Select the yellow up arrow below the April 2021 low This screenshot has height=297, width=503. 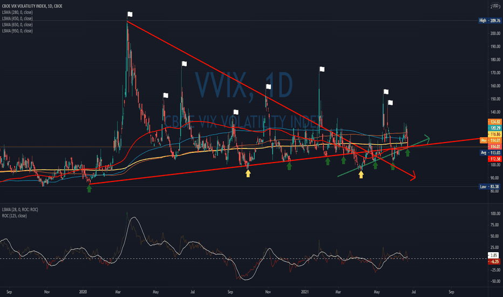coord(361,174)
